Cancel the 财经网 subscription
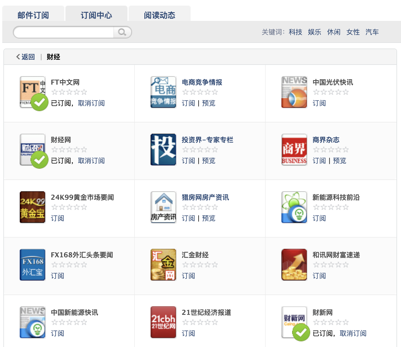Viewport: 401px width, 347px height. (x=91, y=161)
